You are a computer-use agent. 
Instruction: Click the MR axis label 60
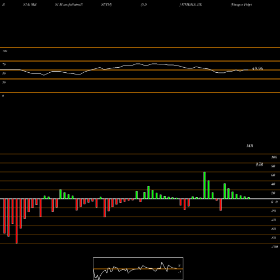[273, 175]
